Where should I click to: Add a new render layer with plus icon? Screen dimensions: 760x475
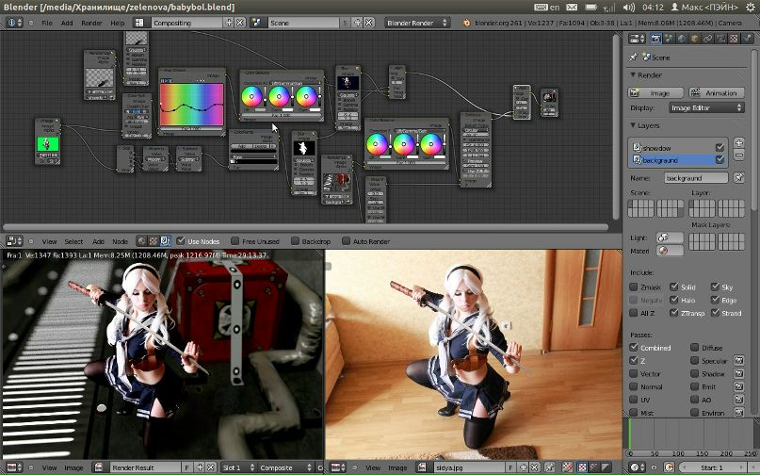[738, 143]
